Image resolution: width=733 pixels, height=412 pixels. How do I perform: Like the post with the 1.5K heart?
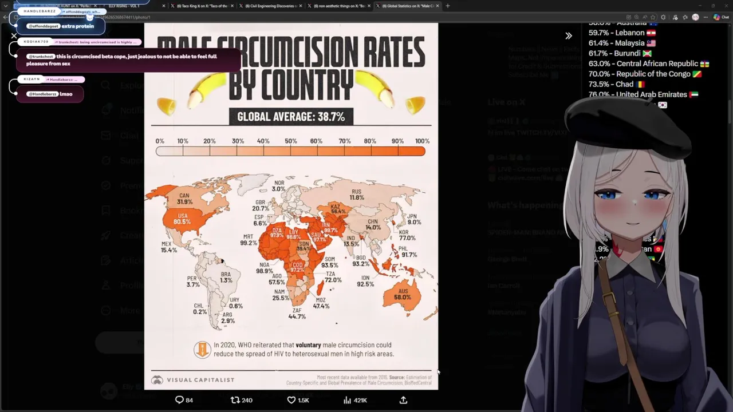[x=298, y=400]
